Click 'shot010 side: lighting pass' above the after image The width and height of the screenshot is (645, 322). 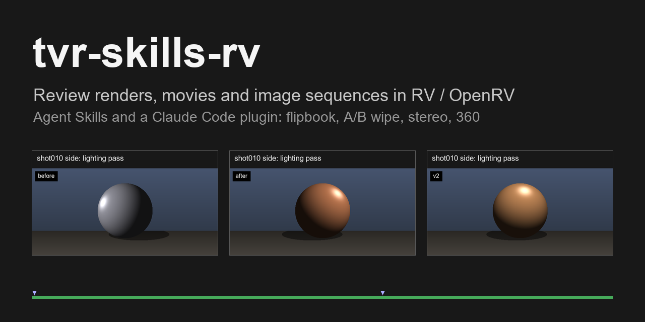coord(278,158)
